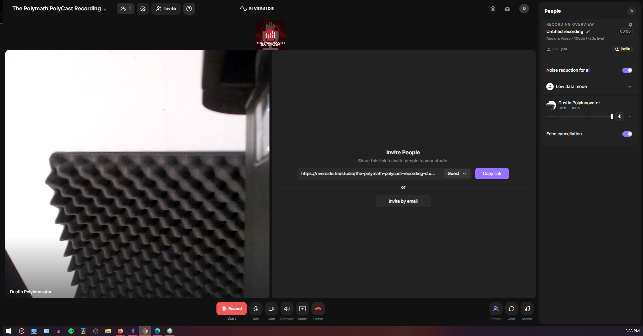
Task: Click Invite by email button
Action: tap(403, 201)
